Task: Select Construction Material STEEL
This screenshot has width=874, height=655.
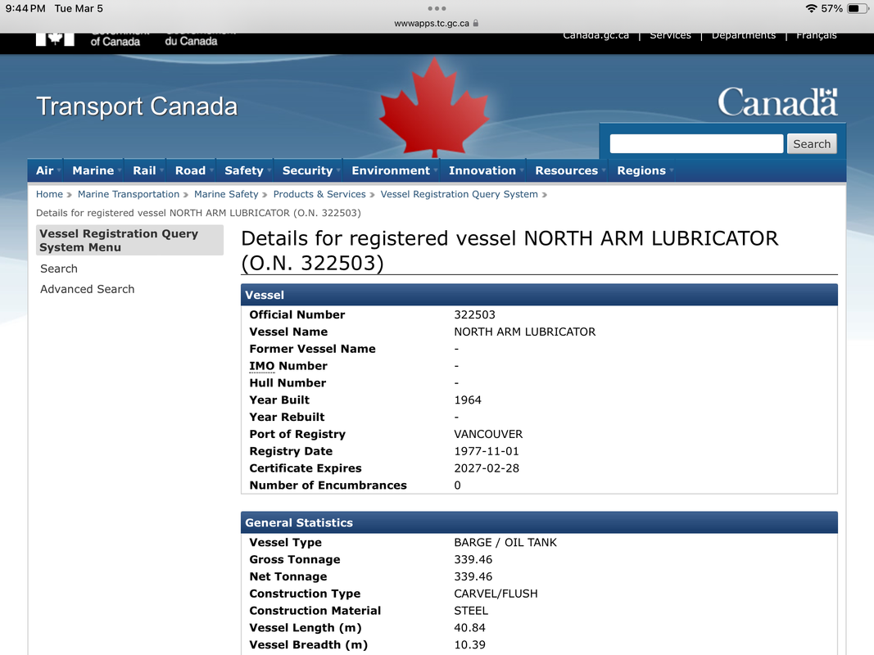Action: [x=471, y=612]
